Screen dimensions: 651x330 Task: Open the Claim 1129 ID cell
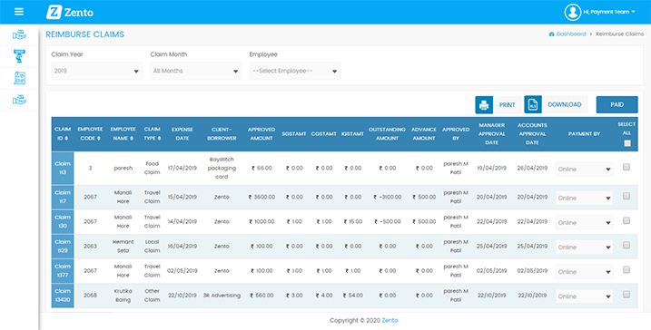tap(63, 246)
